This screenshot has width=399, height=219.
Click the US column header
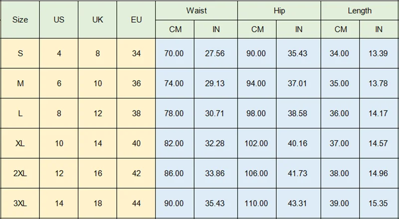tap(59, 20)
